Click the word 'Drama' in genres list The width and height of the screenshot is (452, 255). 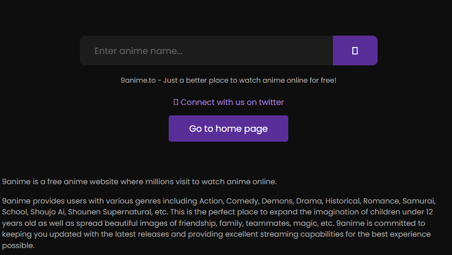[x=308, y=201]
